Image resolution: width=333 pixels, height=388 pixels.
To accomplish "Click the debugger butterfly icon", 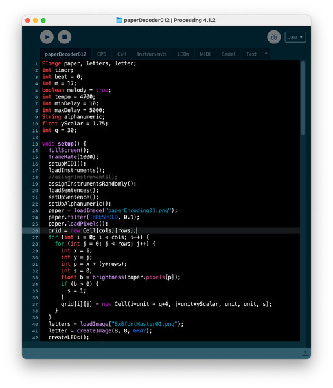I will [x=274, y=37].
